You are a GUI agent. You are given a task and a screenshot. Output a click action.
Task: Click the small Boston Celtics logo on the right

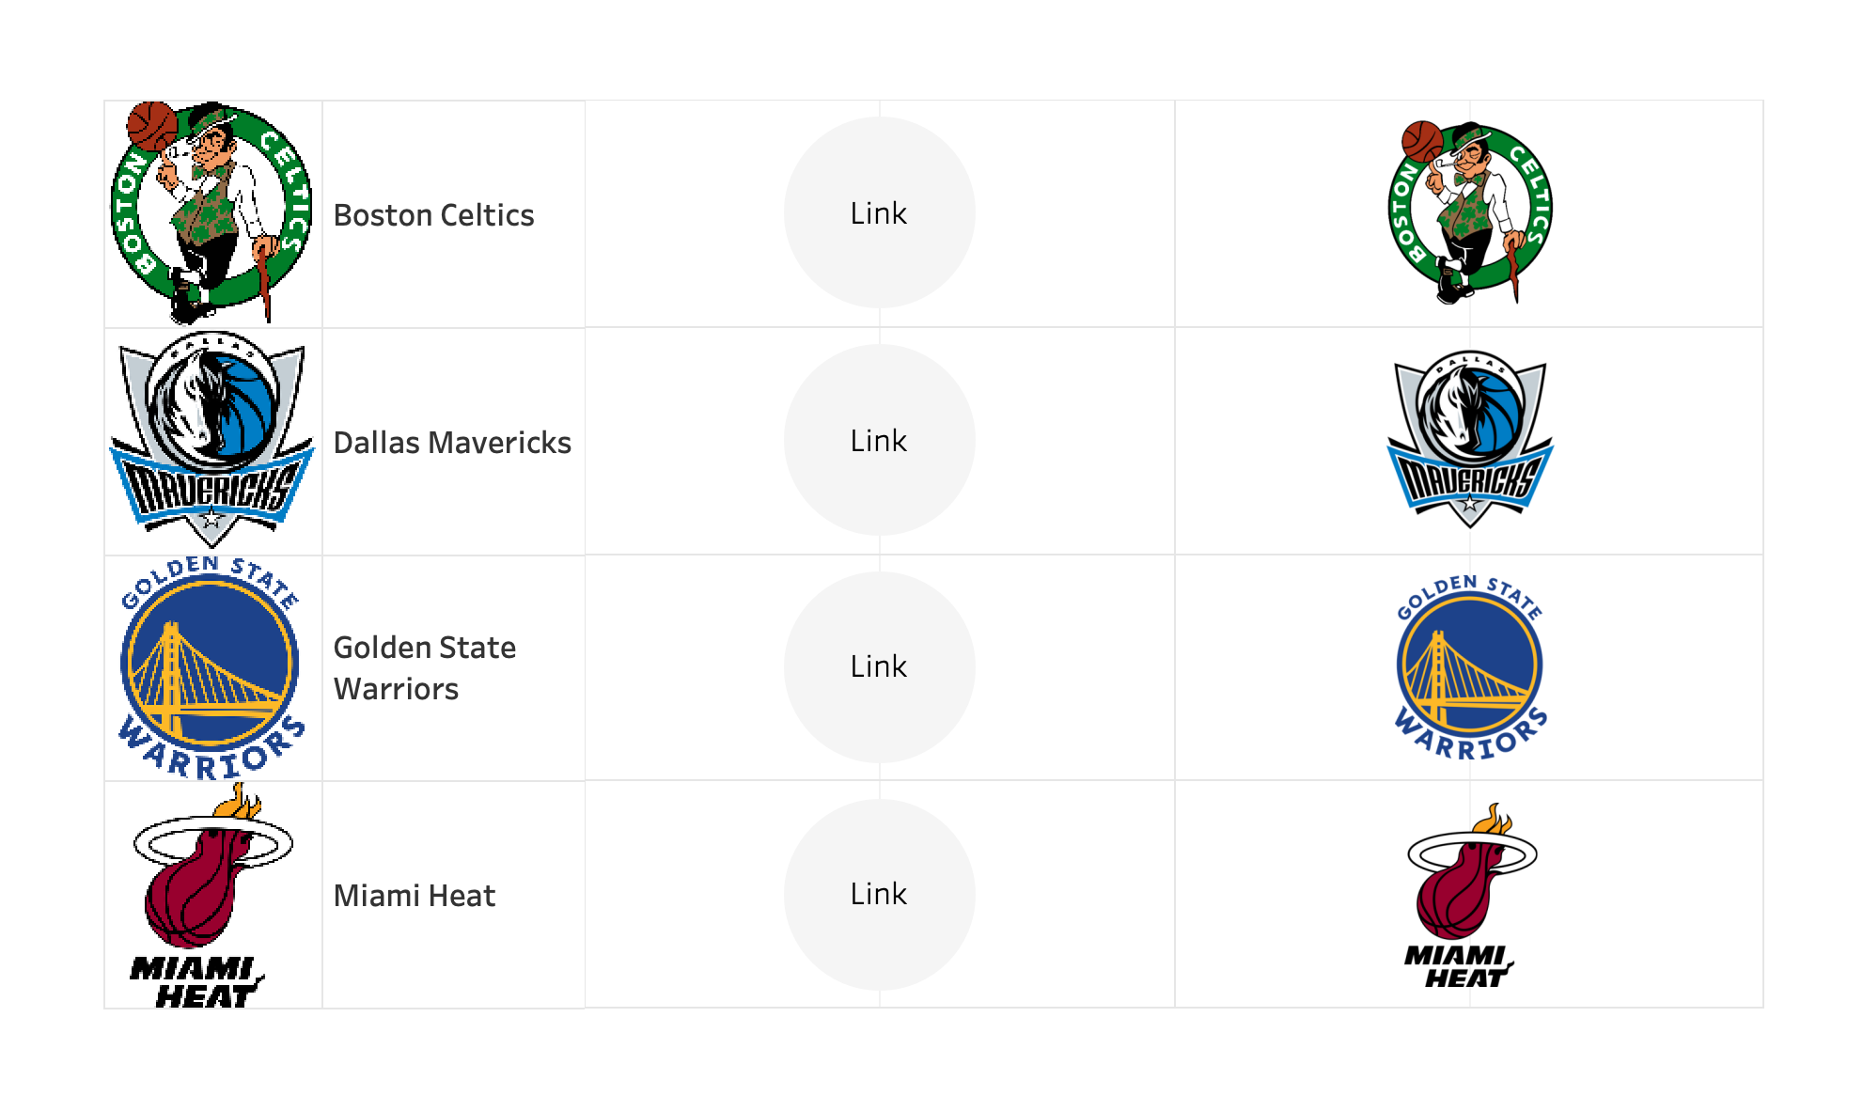[1469, 212]
